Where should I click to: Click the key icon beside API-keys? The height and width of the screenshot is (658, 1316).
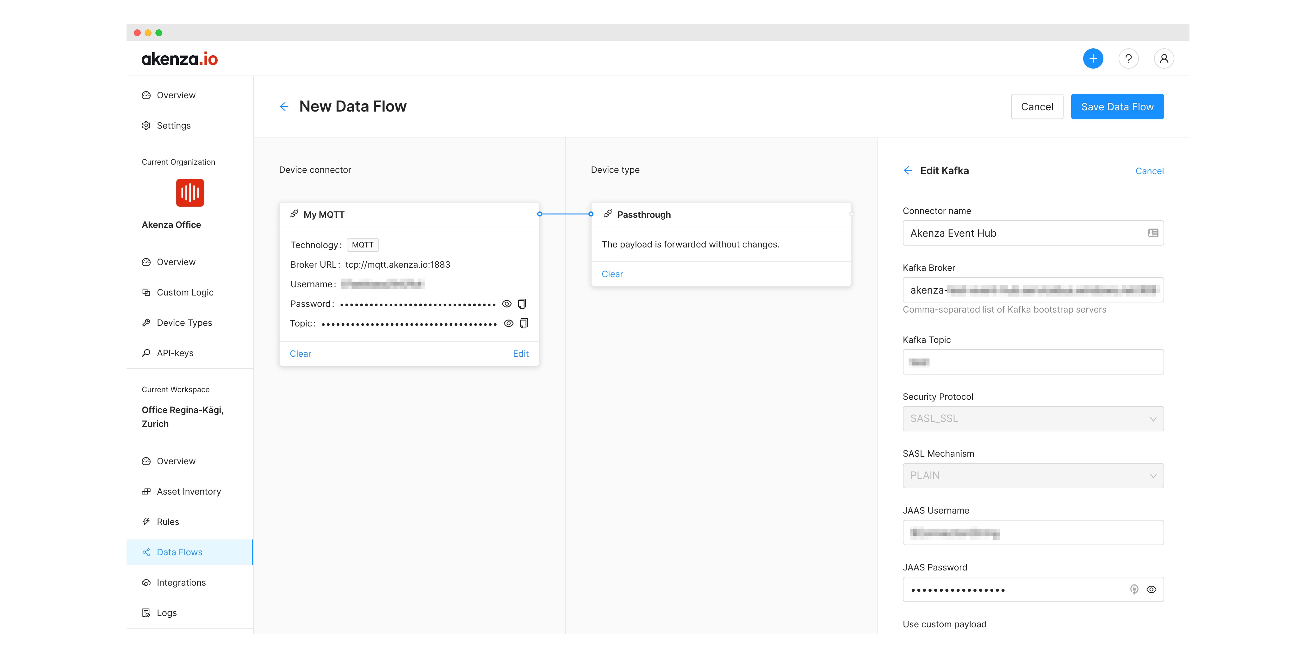tap(146, 353)
